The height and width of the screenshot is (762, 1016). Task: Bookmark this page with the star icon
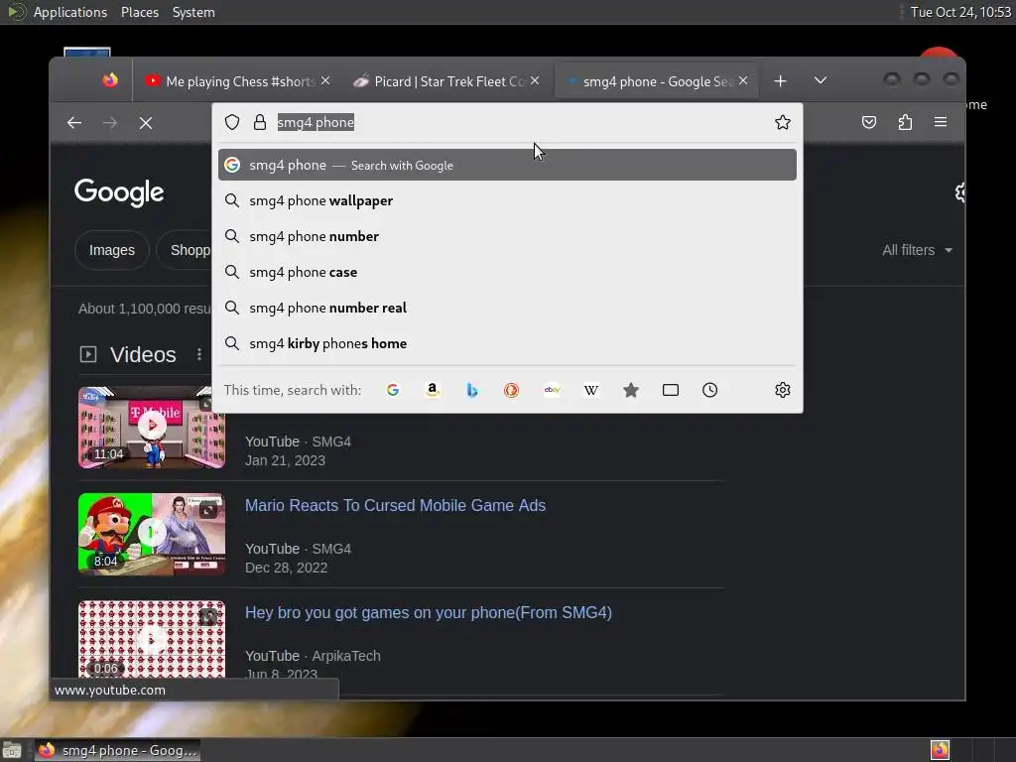[x=783, y=122]
